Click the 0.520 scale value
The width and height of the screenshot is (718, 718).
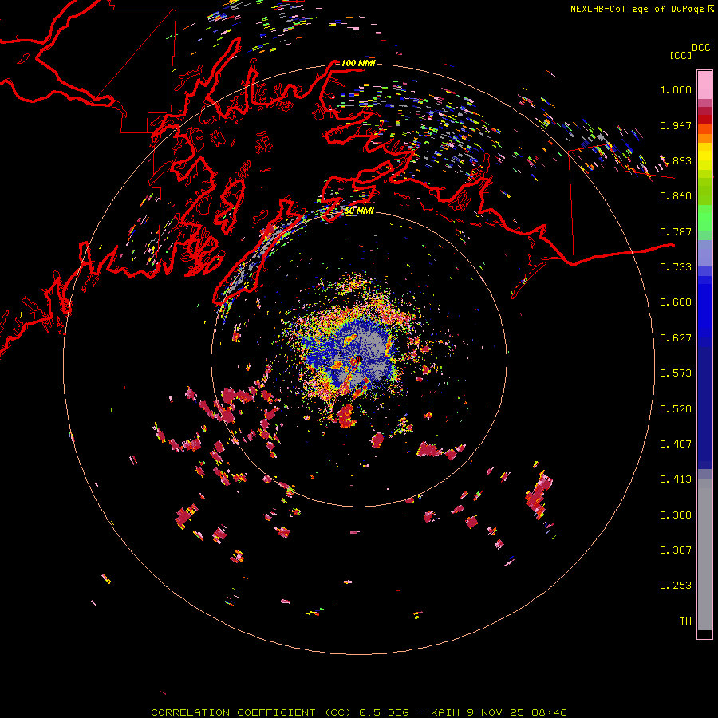pyautogui.click(x=676, y=409)
